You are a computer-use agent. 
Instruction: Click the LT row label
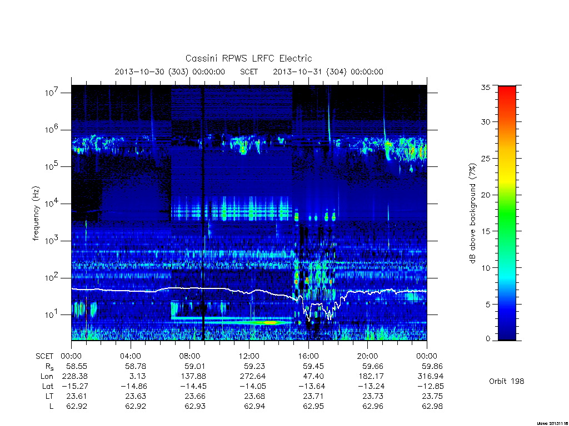coord(49,396)
